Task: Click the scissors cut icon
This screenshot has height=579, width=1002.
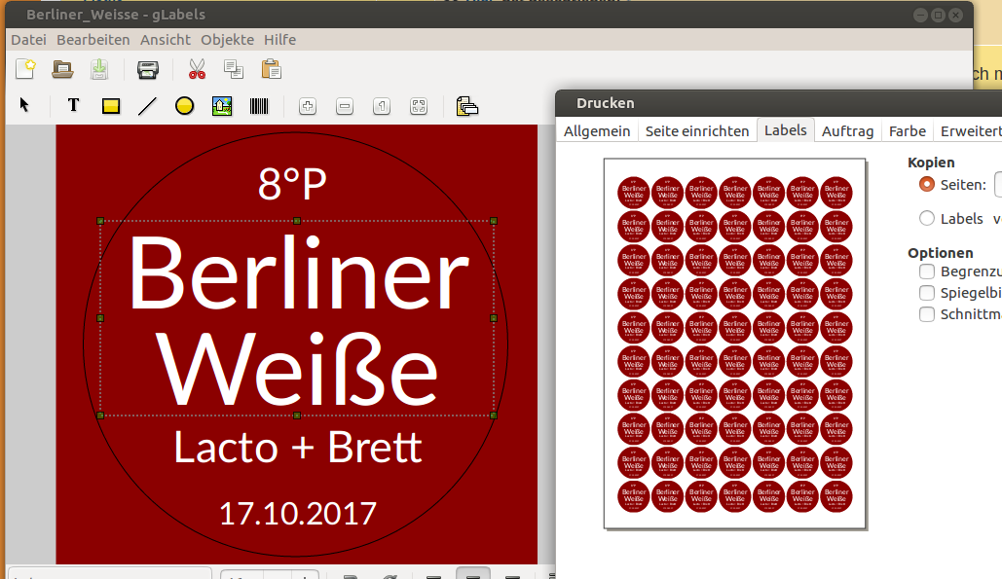Action: [x=197, y=69]
